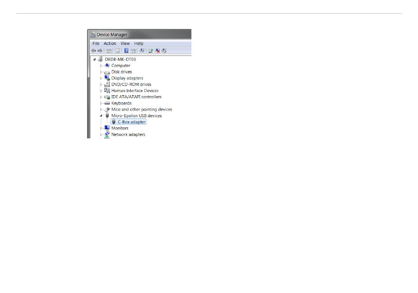Expand Human Interface Devices arrow

[101, 91]
